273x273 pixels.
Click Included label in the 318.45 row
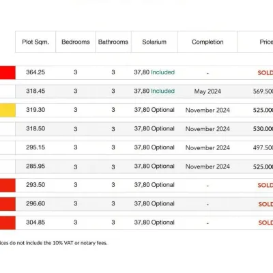[163, 91]
